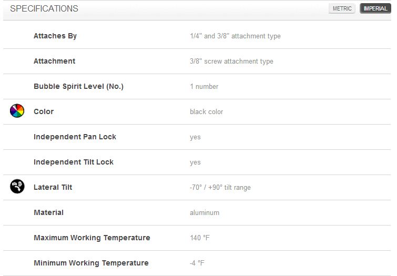Click the Specifications section header
The width and height of the screenshot is (397, 276).
(44, 8)
